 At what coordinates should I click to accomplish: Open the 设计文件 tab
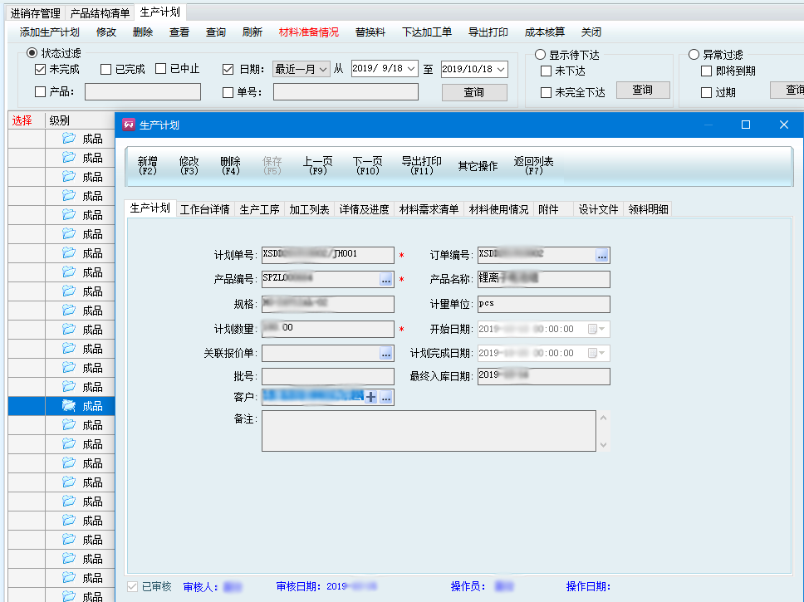pos(598,209)
